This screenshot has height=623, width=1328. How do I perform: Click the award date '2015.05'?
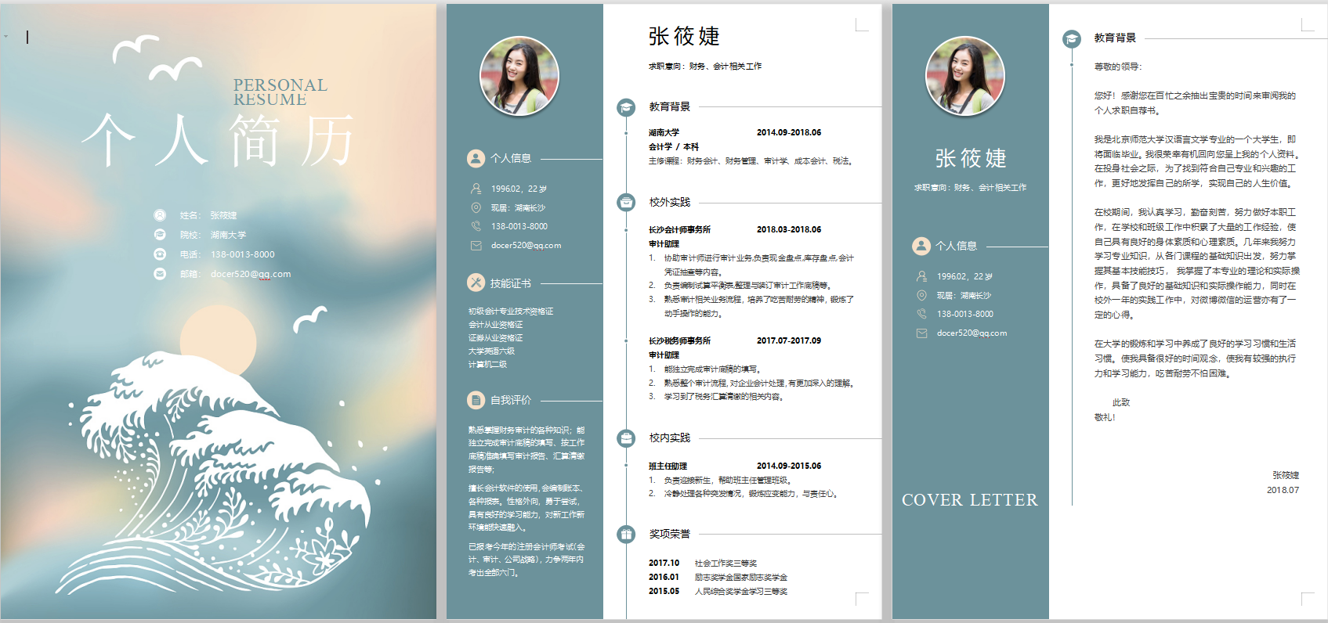pyautogui.click(x=664, y=592)
